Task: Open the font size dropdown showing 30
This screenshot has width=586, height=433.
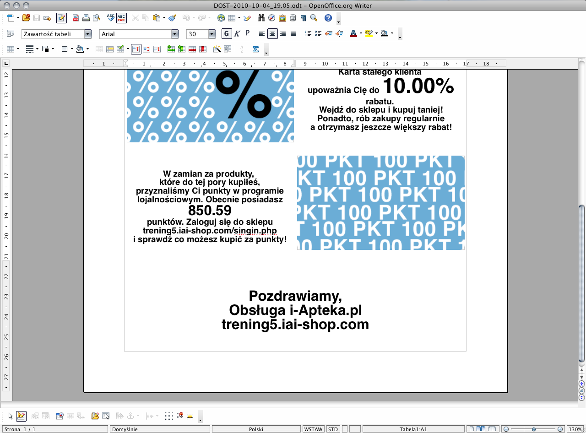Action: point(212,34)
